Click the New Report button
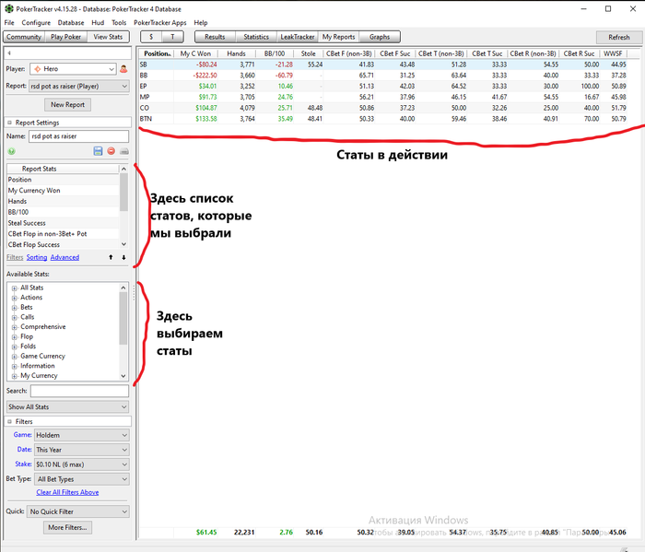This screenshot has height=552, width=645. pos(67,105)
